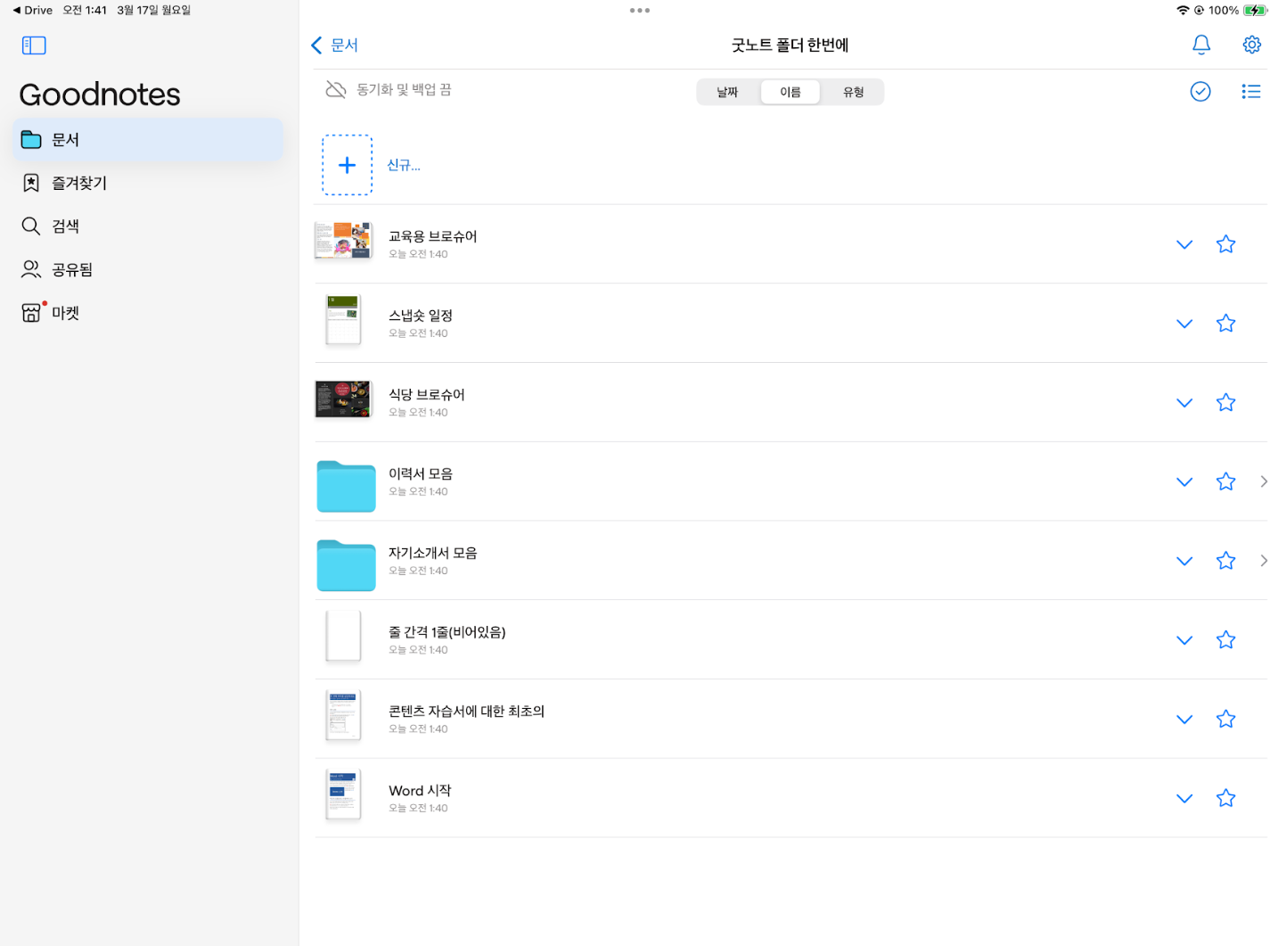
Task: Switch to list view icon
Action: point(1251,91)
